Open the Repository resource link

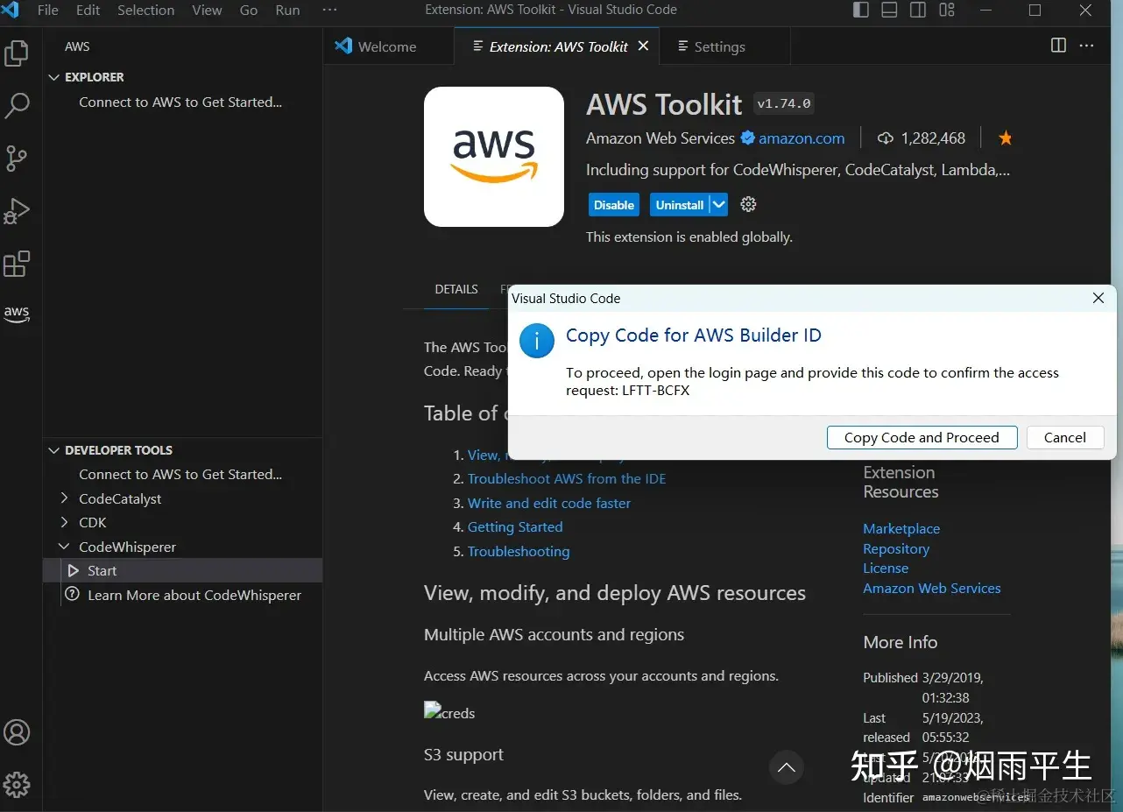pyautogui.click(x=896, y=549)
